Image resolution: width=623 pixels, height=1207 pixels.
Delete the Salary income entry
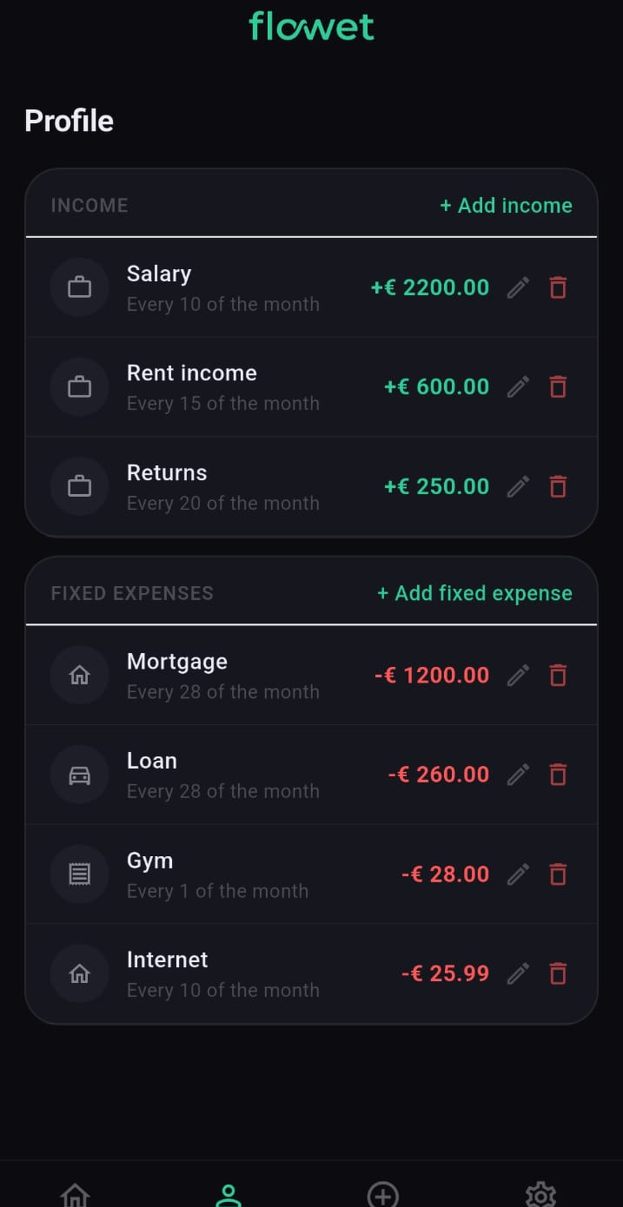[558, 287]
